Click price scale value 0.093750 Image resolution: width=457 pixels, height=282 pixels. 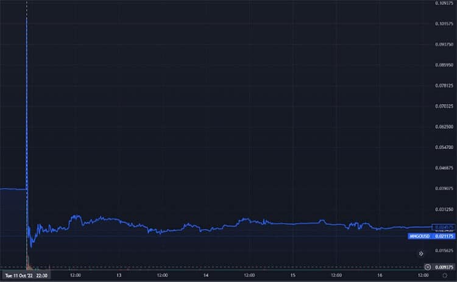pos(444,44)
